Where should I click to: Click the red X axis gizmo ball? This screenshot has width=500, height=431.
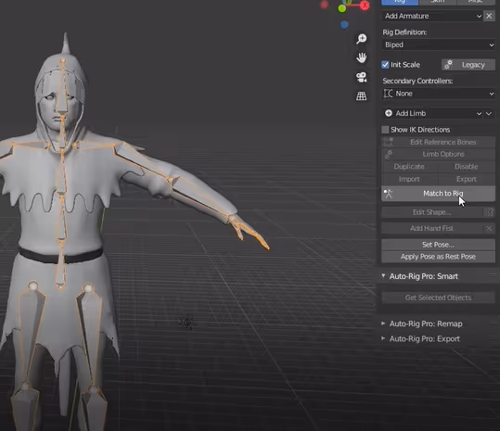pos(365,5)
